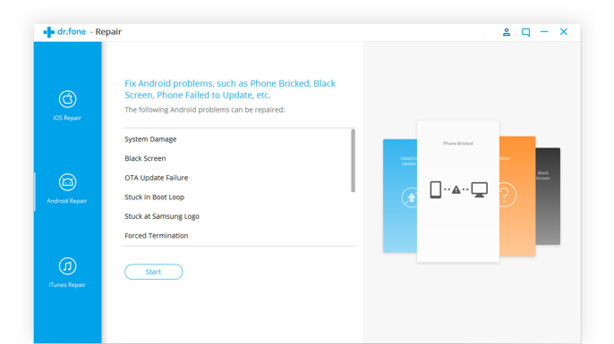Click the 'Fix Android problems' heading text
Viewport: 614px width, 344px height.
pos(230,89)
